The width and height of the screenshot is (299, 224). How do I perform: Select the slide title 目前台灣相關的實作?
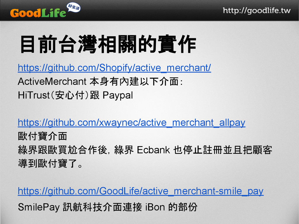click(x=108, y=44)
